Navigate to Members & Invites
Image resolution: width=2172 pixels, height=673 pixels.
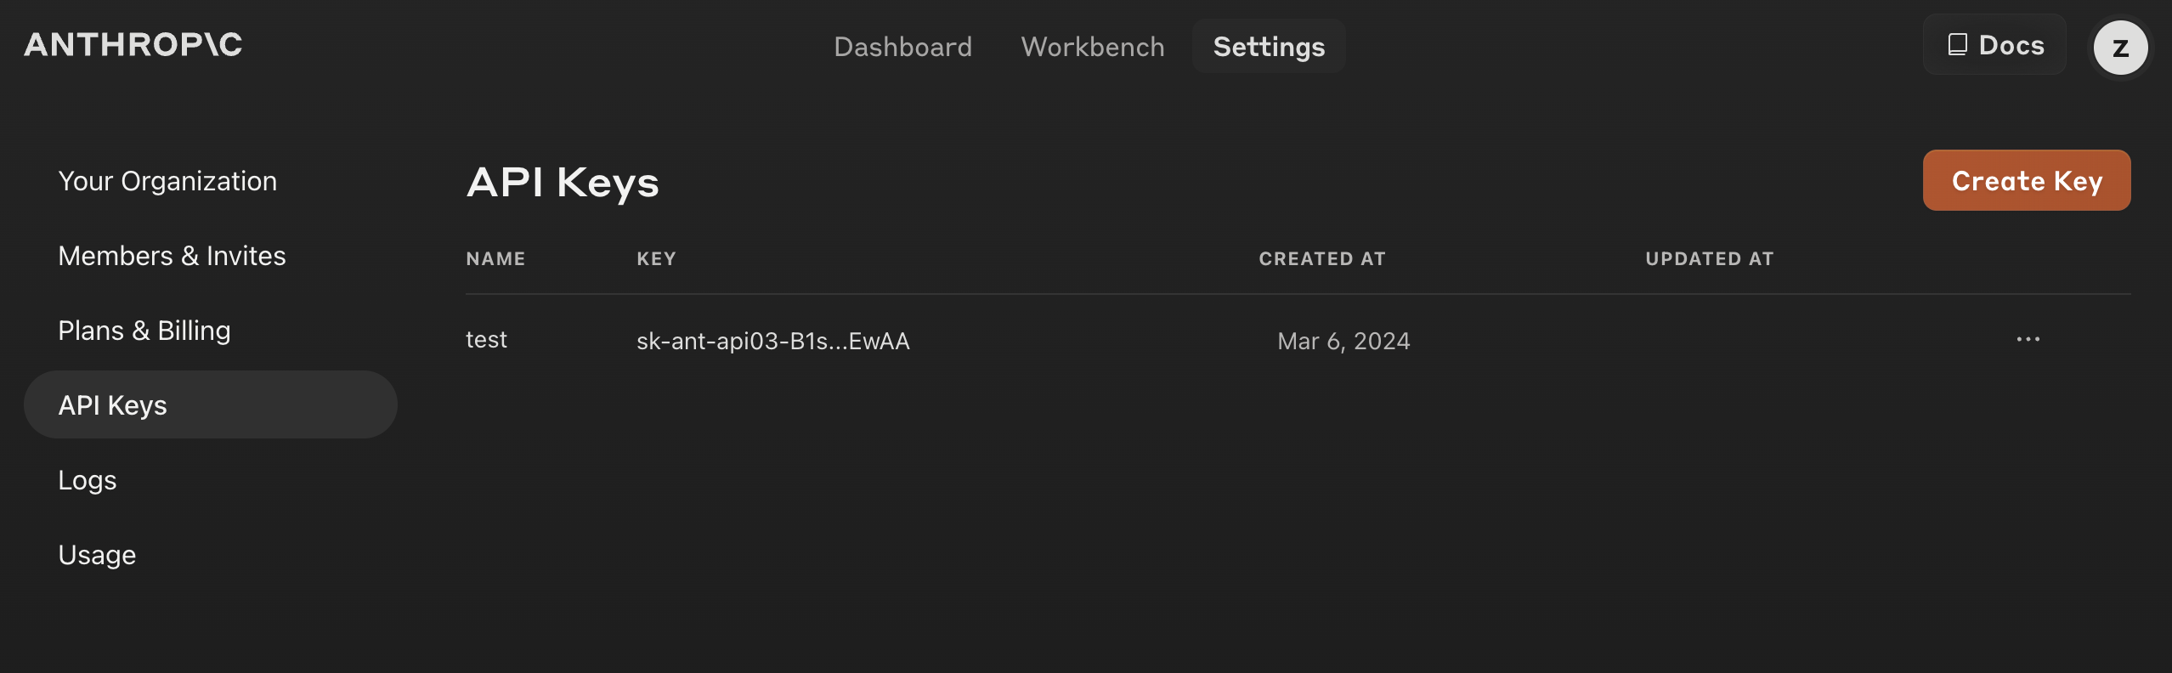pyautogui.click(x=172, y=256)
